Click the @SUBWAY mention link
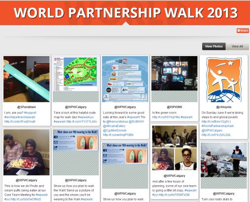Viewport: 250px width, 202px height. click(x=136, y=121)
